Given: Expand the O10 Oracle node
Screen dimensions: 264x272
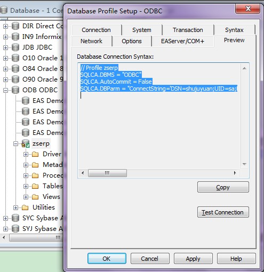Looking at the screenshot, I should [5, 58].
